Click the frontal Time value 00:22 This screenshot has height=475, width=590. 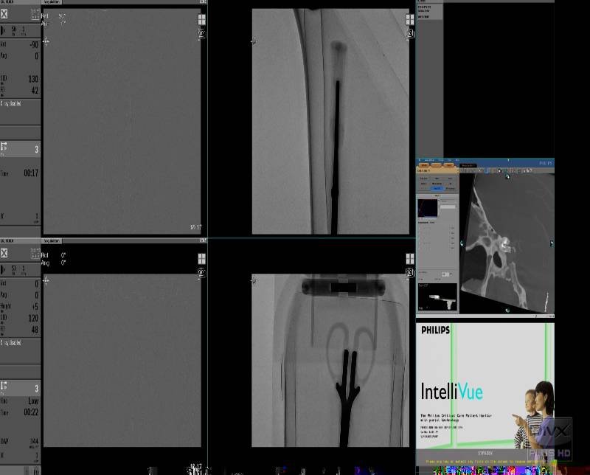[31, 412]
